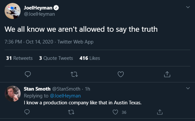Like the JoelHeyman tweet with heart icon
This screenshot has width=195, height=121.
point(121,74)
